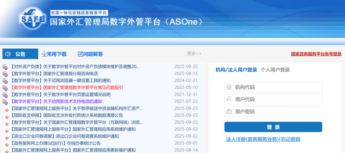The height and width of the screenshot is (153, 345).
Task: Click bullet icon beside 应用更新维护通知
Action: (x=7, y=151)
